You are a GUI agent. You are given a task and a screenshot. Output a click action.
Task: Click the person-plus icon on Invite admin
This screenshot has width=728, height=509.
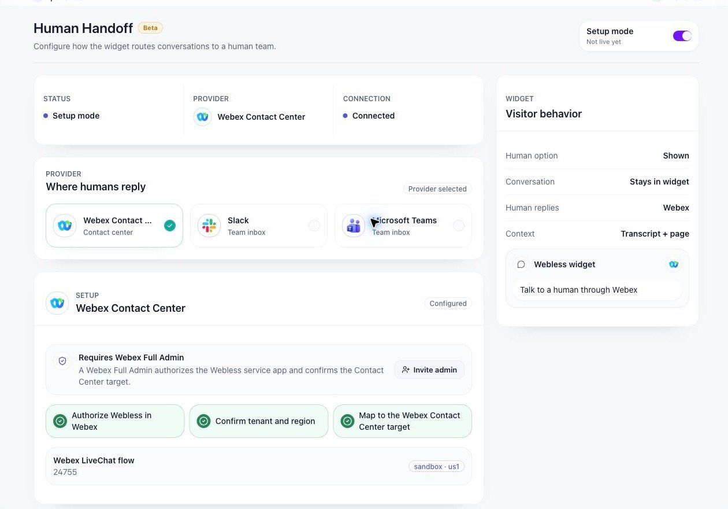[x=406, y=370]
